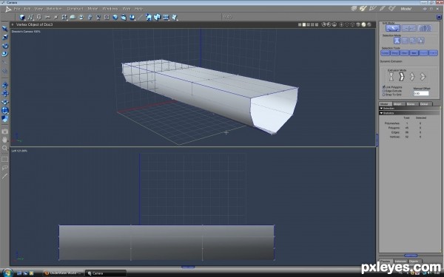The height and width of the screenshot is (277, 444).
Task: Select the hand pan tool in left toolbar
Action: tap(5, 140)
